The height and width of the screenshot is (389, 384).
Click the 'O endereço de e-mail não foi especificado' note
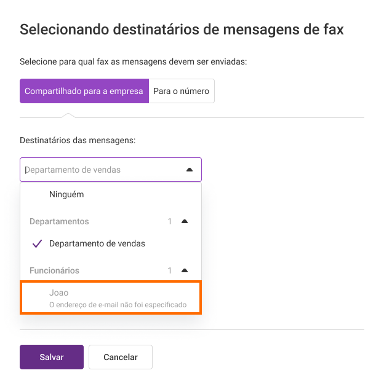(118, 305)
